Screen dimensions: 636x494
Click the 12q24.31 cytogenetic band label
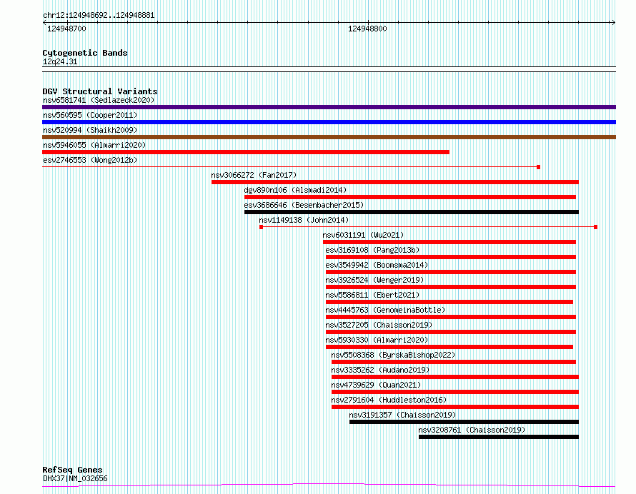click(60, 61)
